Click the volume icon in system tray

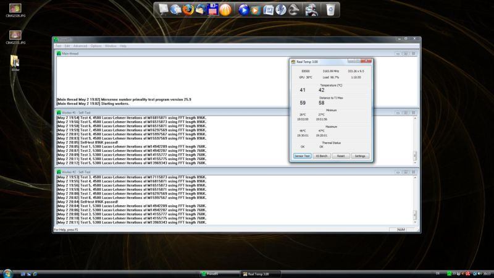(x=480, y=274)
